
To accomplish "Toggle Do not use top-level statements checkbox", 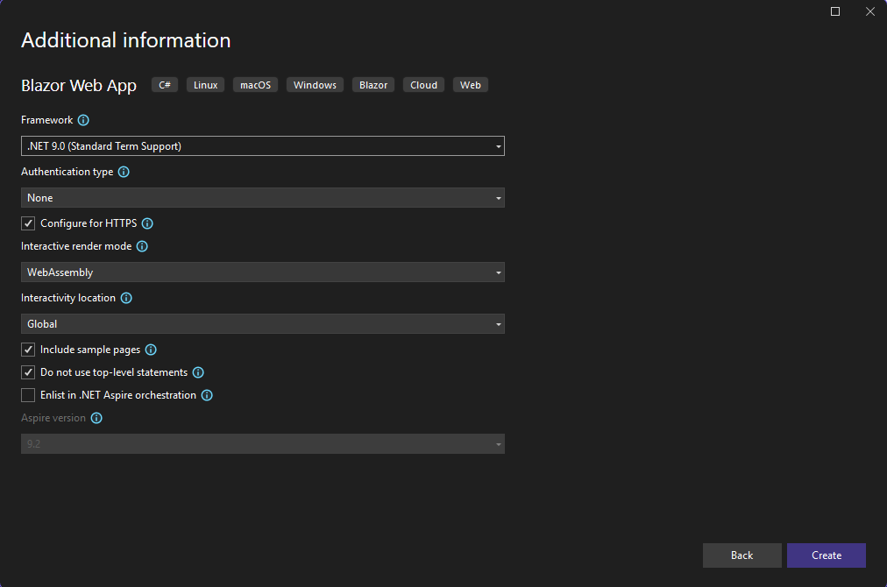I will tap(29, 372).
